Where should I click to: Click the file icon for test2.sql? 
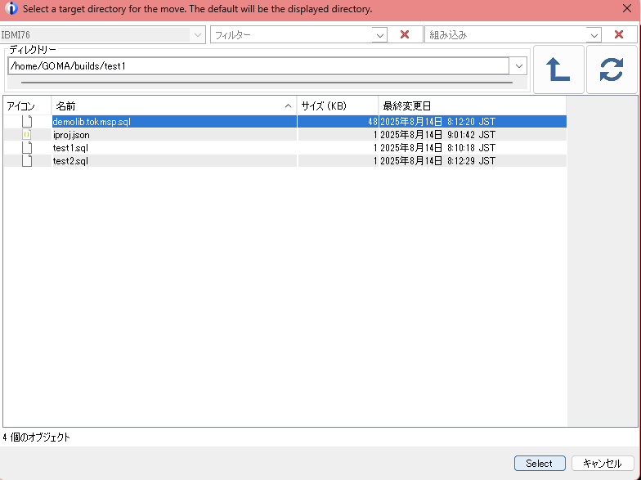[x=27, y=160]
